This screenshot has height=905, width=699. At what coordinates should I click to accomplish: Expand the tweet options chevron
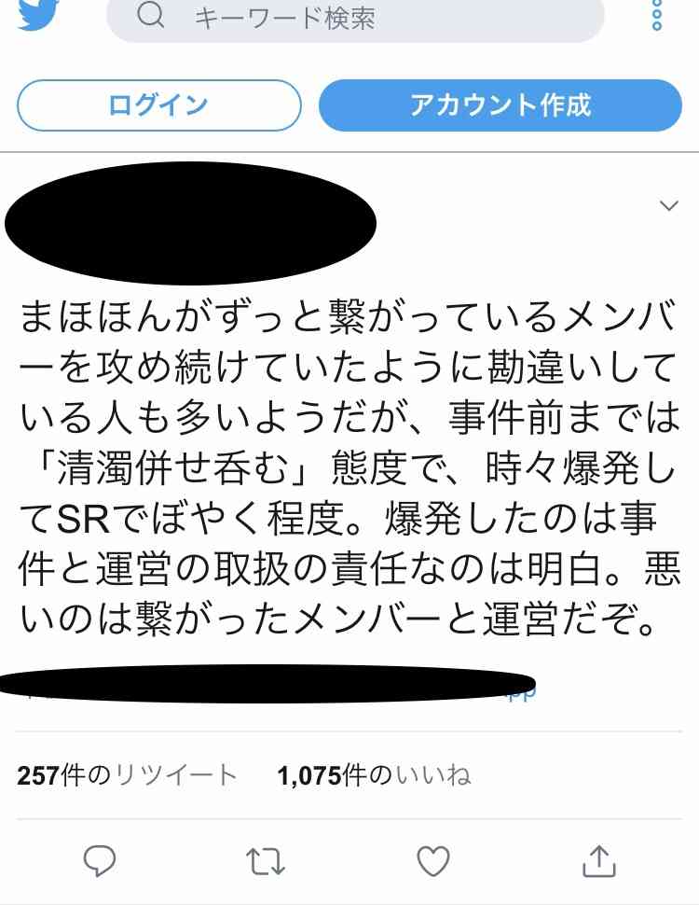[x=668, y=205]
